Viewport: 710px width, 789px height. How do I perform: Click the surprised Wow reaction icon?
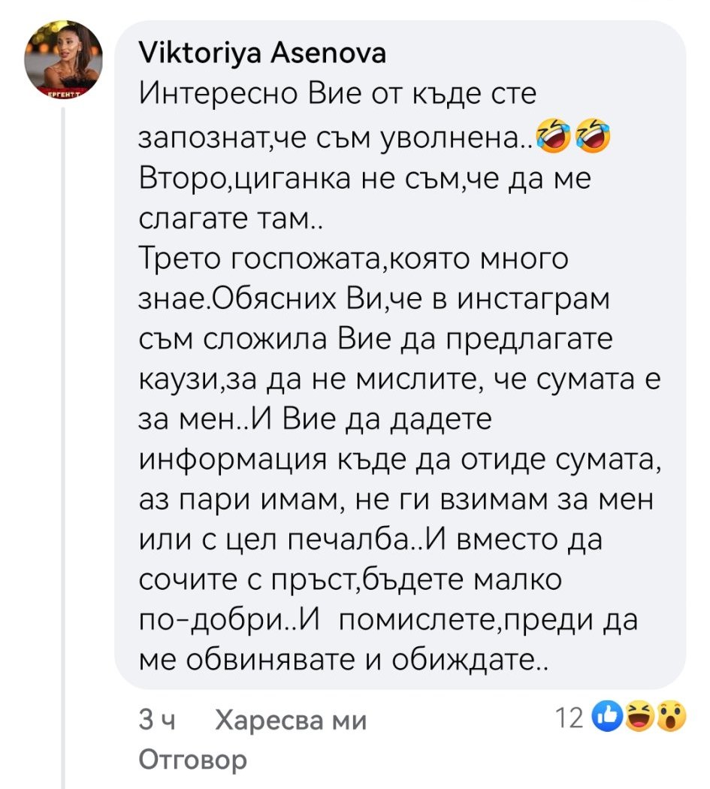[x=672, y=718]
